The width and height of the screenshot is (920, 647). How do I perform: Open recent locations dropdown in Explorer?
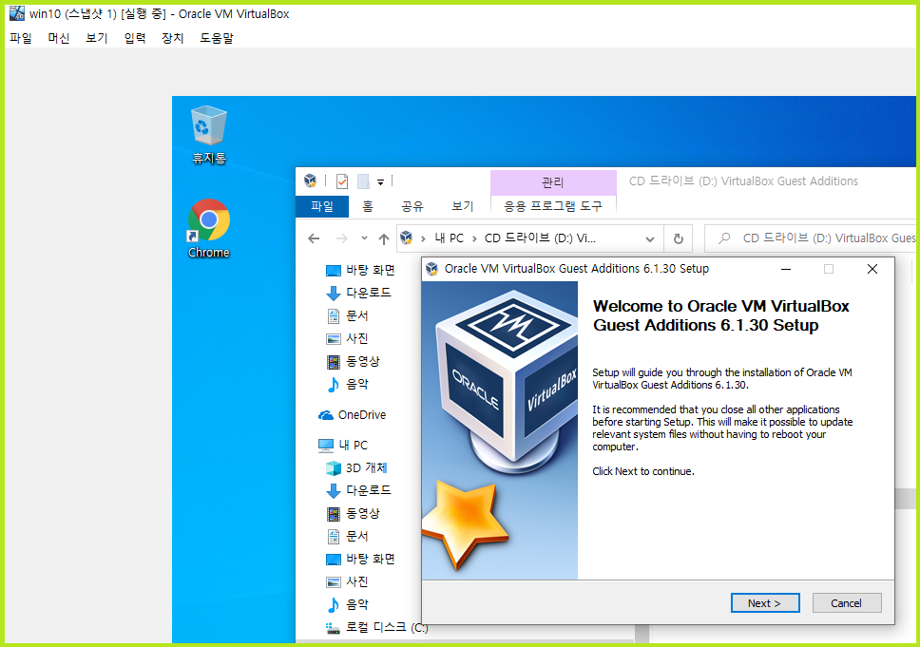364,238
